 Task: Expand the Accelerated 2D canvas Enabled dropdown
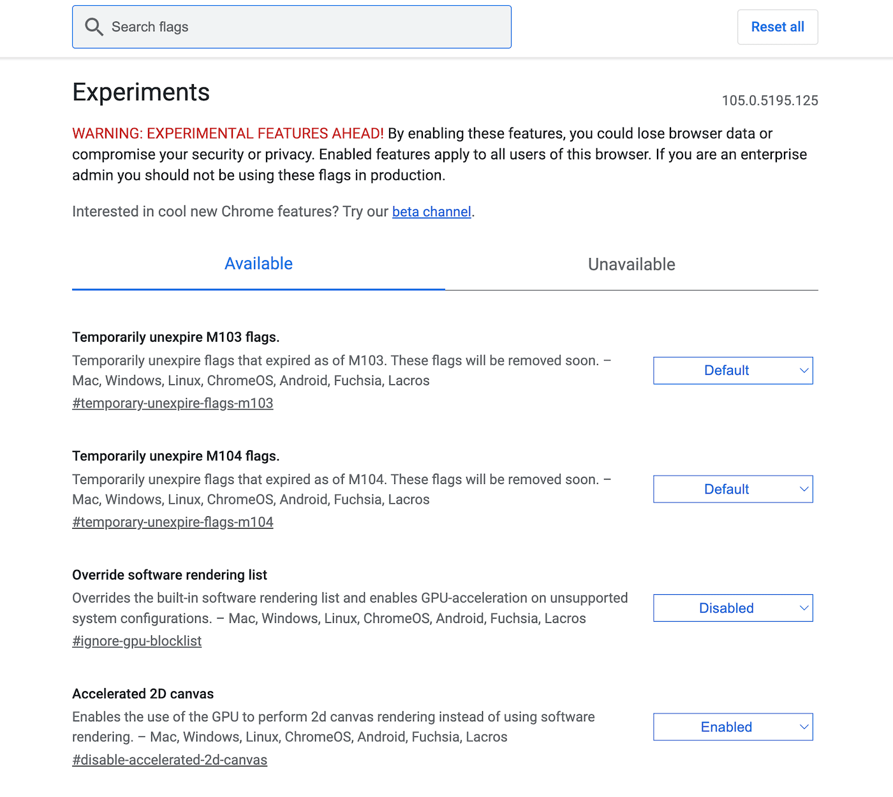(x=733, y=727)
